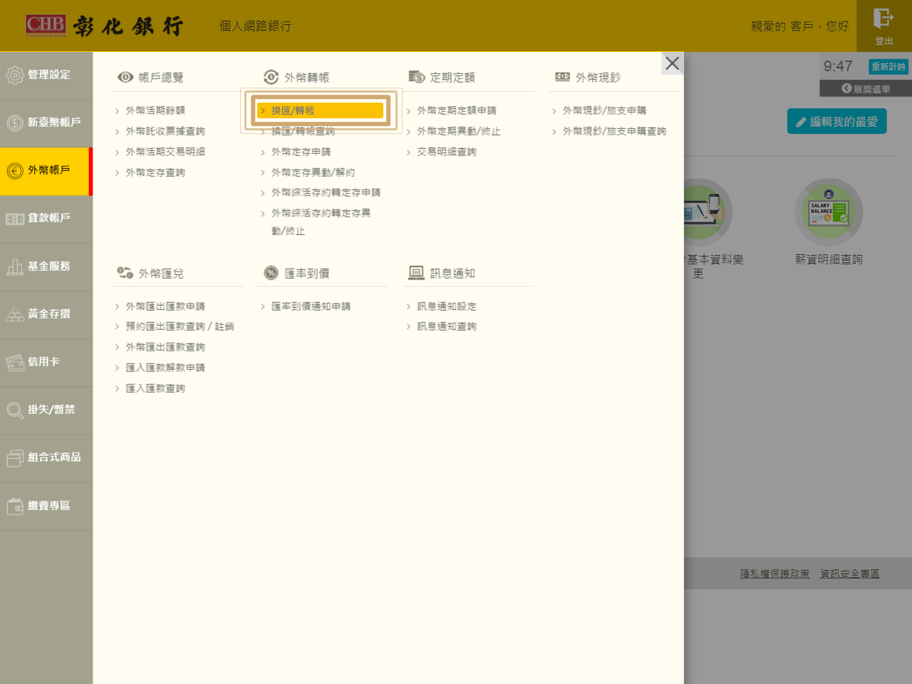Close the foreign currency menu panel
The image size is (912, 684).
point(672,63)
